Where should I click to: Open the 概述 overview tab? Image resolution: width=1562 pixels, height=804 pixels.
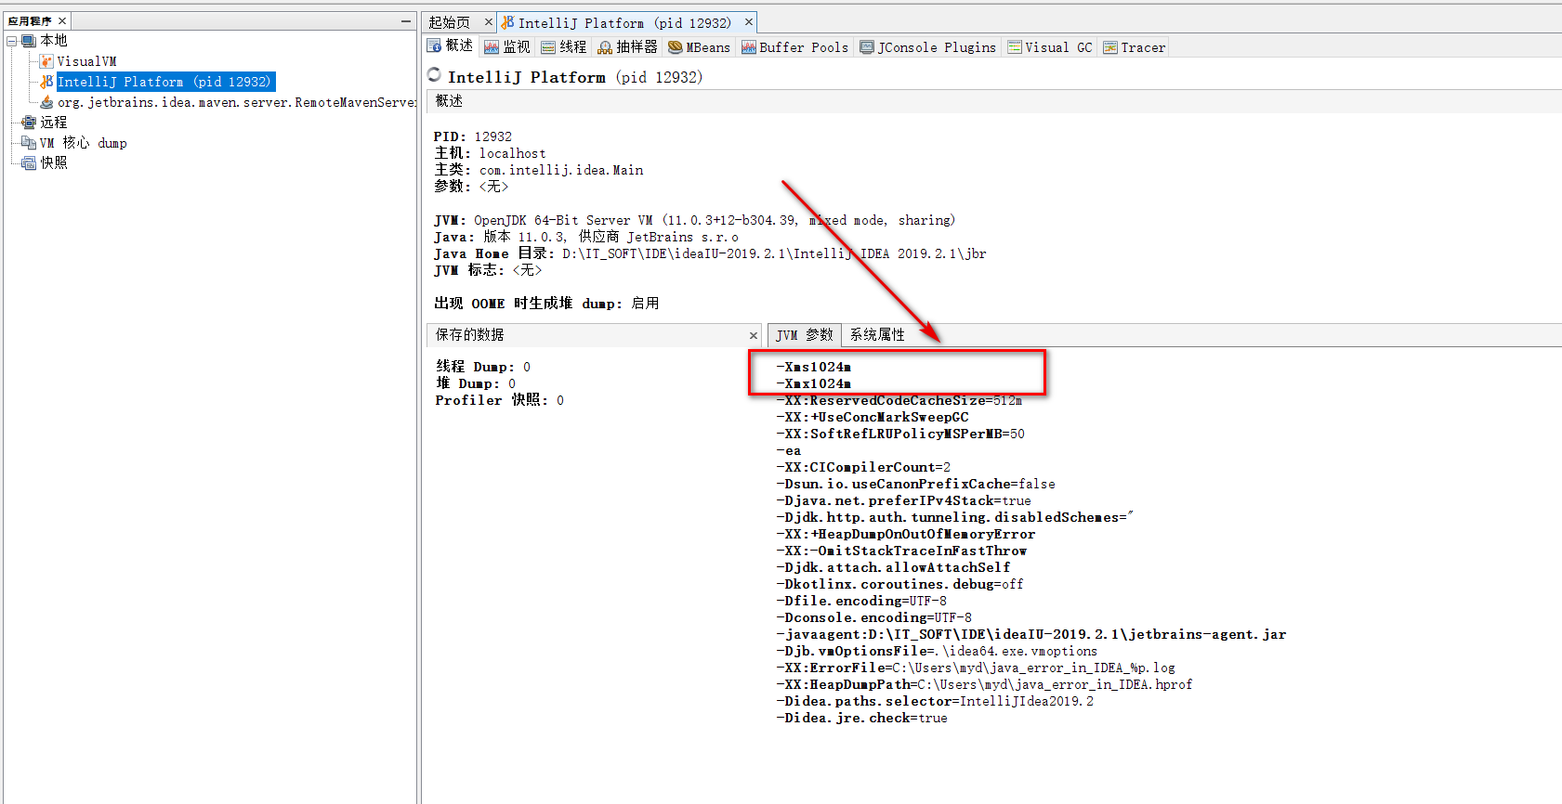pyautogui.click(x=451, y=46)
